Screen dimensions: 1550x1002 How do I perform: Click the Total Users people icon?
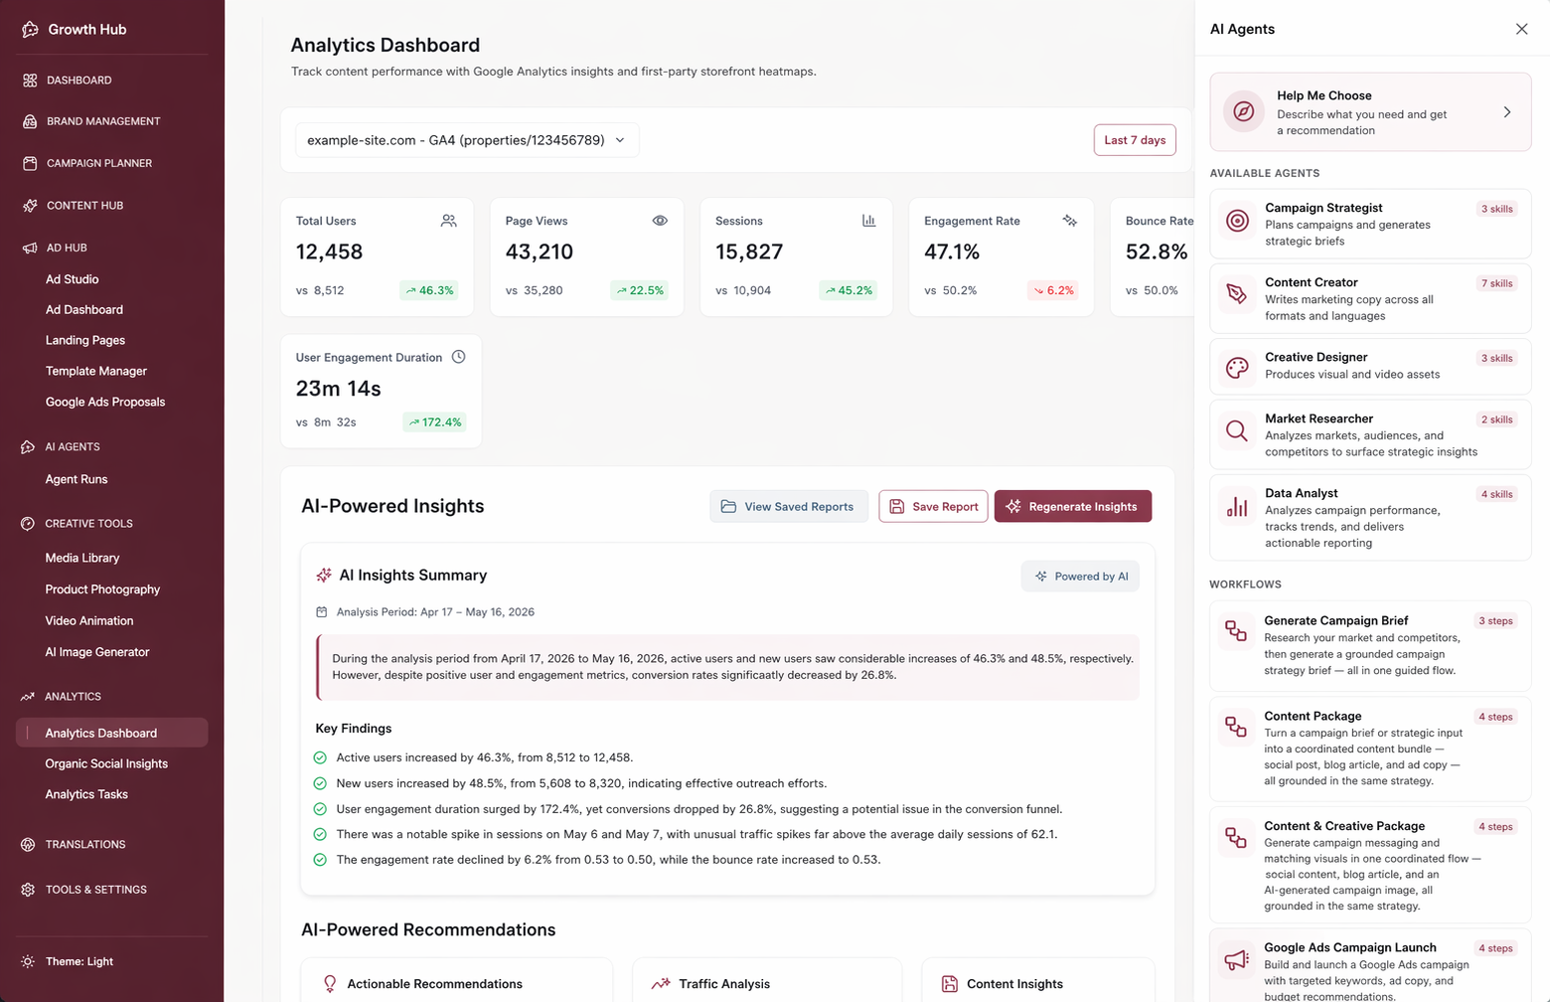pos(449,221)
